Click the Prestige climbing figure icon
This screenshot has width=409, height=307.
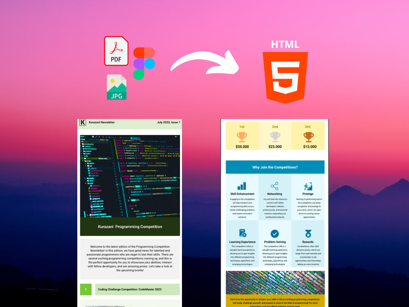tap(308, 186)
